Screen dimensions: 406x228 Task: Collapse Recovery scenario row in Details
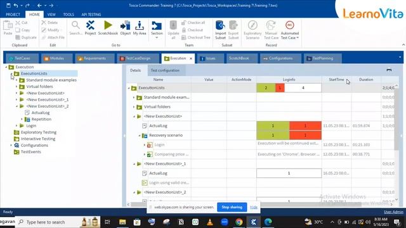click(140, 135)
